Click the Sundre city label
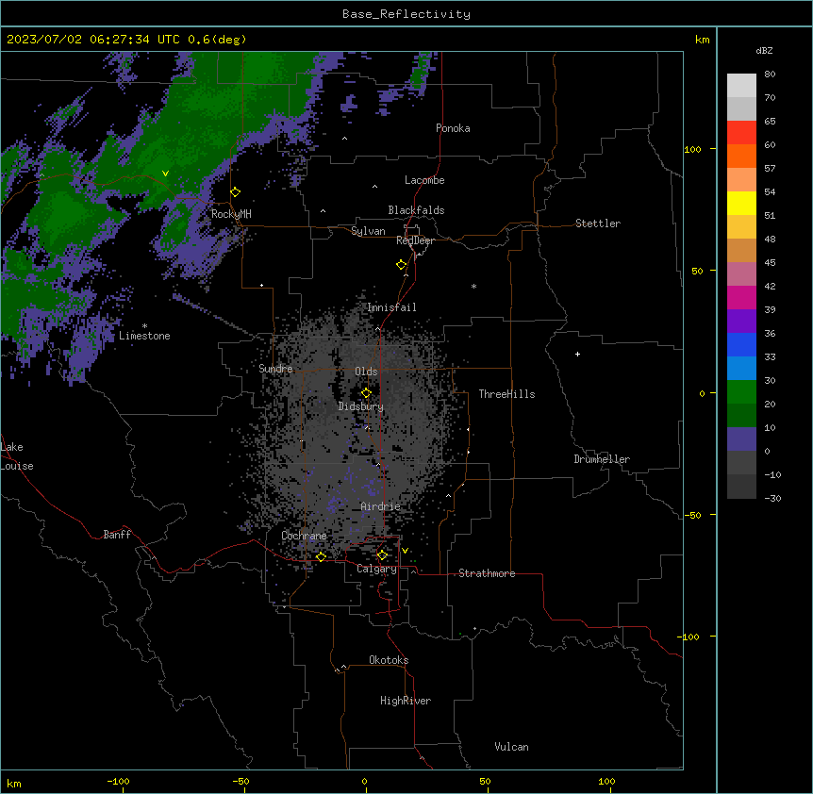Image resolution: width=813 pixels, height=794 pixels. coord(275,369)
